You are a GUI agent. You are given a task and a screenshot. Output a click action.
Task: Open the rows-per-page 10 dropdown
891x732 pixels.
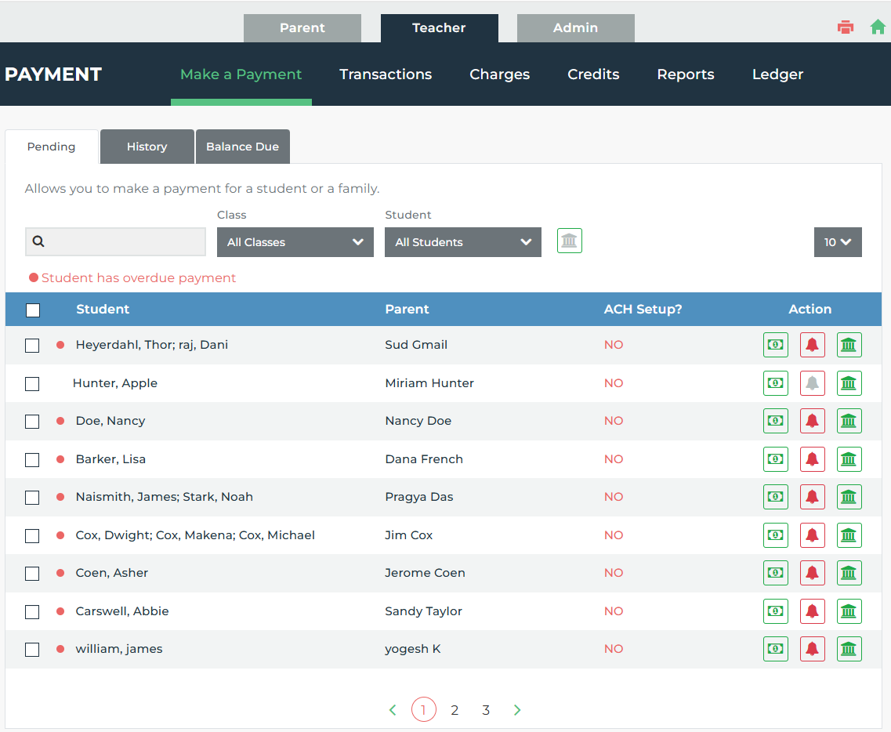[838, 242]
